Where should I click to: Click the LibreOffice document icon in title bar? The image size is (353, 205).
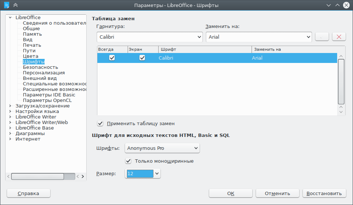click(x=7, y=5)
